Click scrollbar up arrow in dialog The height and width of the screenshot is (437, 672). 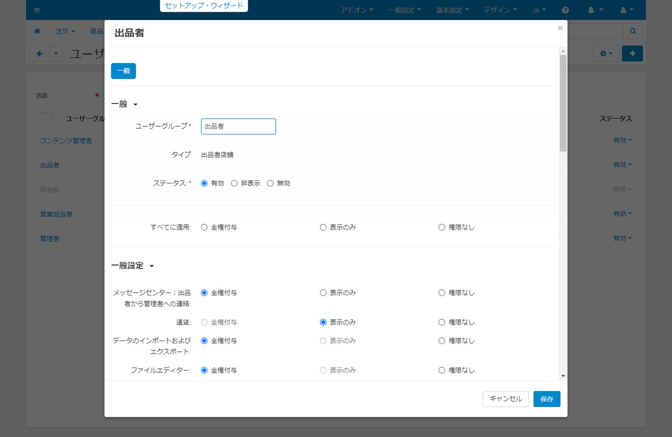tap(563, 51)
